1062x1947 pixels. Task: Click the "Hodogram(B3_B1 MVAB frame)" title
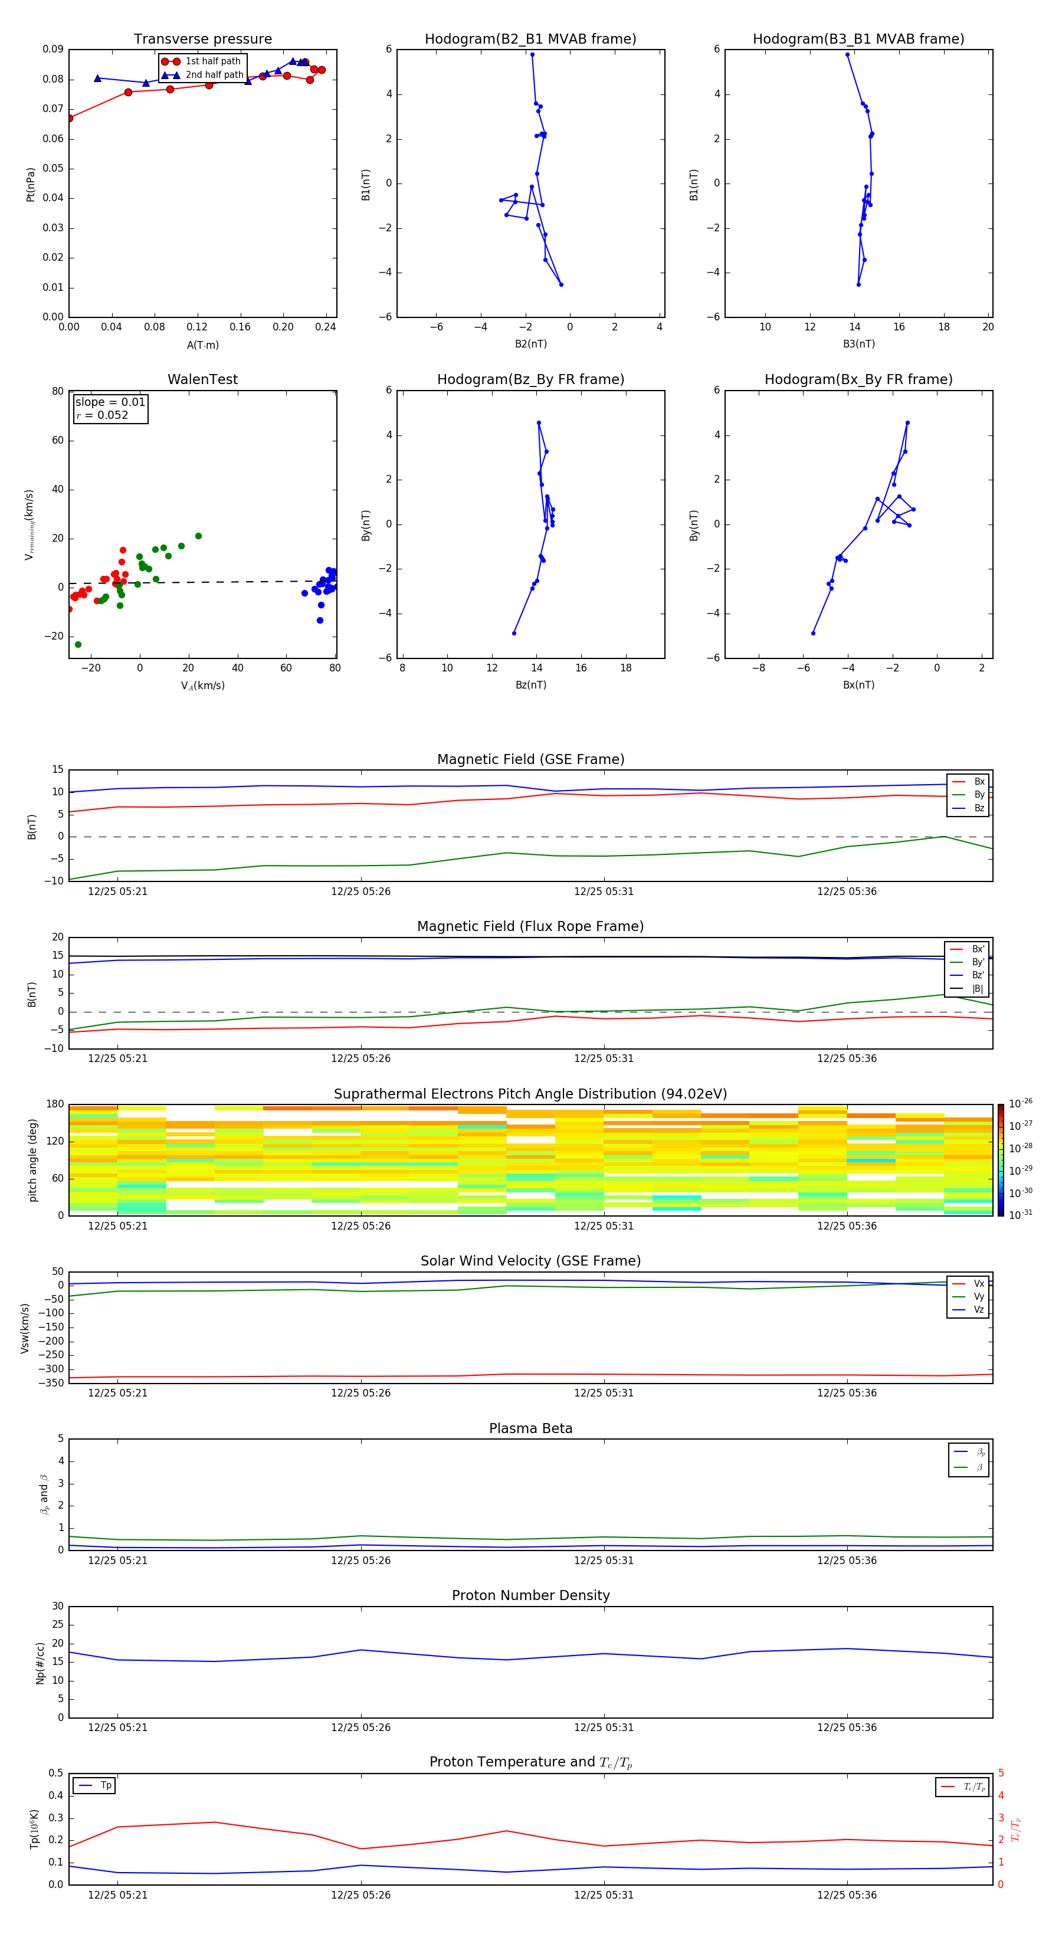[858, 40]
